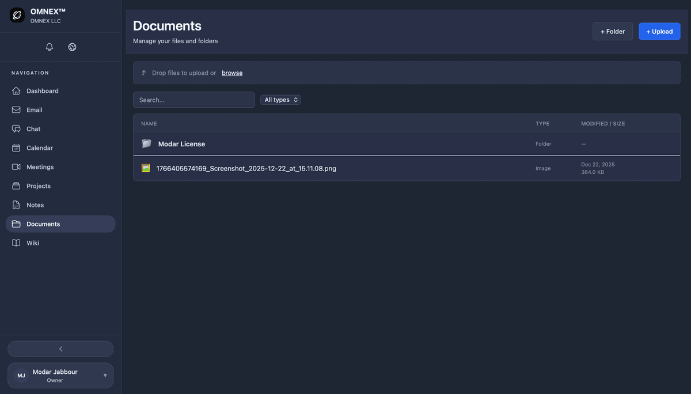
Task: Collapse the sidebar with the chevron button
Action: [x=60, y=349]
